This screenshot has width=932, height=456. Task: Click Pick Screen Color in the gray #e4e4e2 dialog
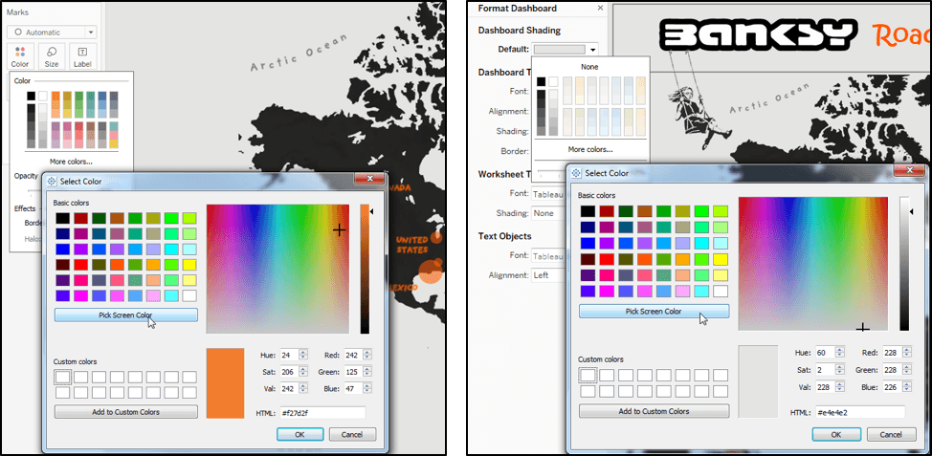pos(654,311)
